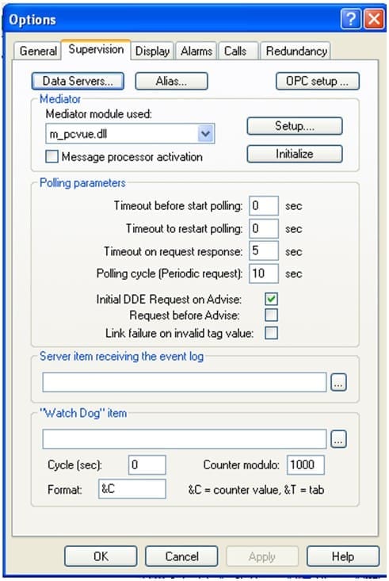Viewport: 389px width, 581px height.
Task: Expand the Mediator module dropdown arrow
Action: [x=206, y=133]
